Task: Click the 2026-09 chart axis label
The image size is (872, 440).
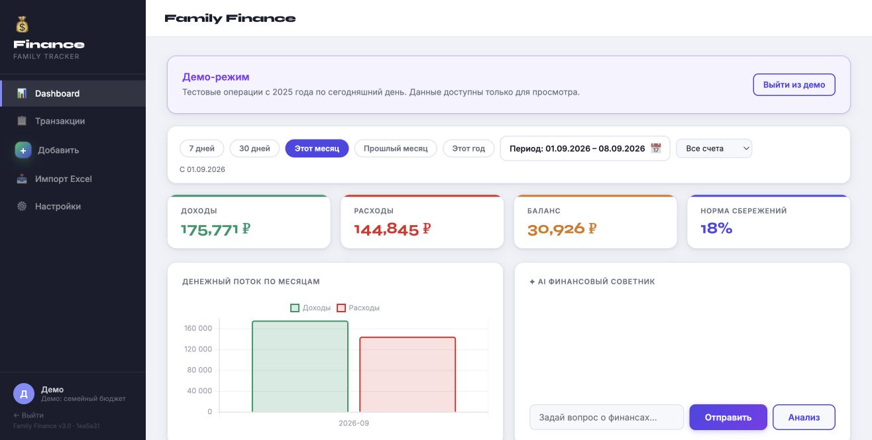Action: coord(354,423)
